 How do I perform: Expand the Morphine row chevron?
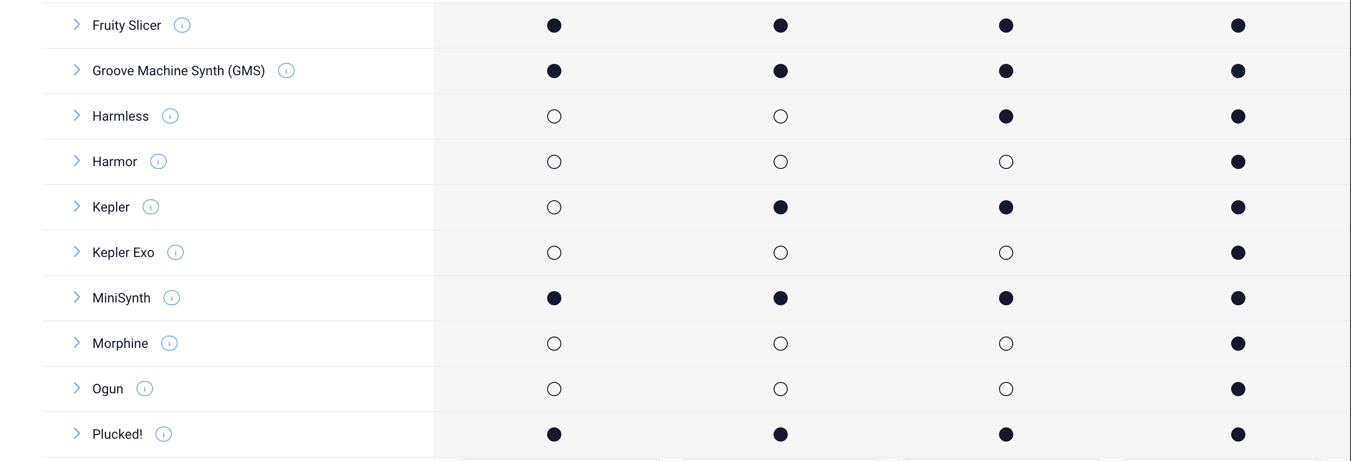(x=77, y=343)
